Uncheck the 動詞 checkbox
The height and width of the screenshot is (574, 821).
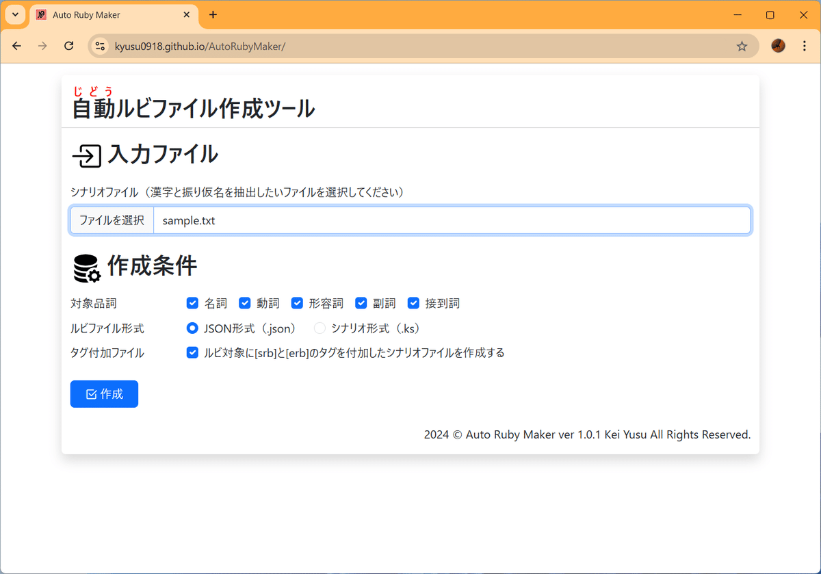coord(244,303)
